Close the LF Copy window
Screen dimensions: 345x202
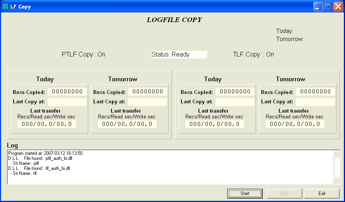(338, 7)
